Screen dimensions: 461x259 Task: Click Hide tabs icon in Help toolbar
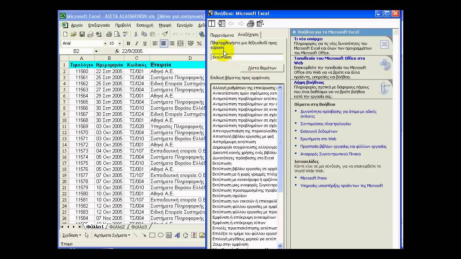coord(221,23)
